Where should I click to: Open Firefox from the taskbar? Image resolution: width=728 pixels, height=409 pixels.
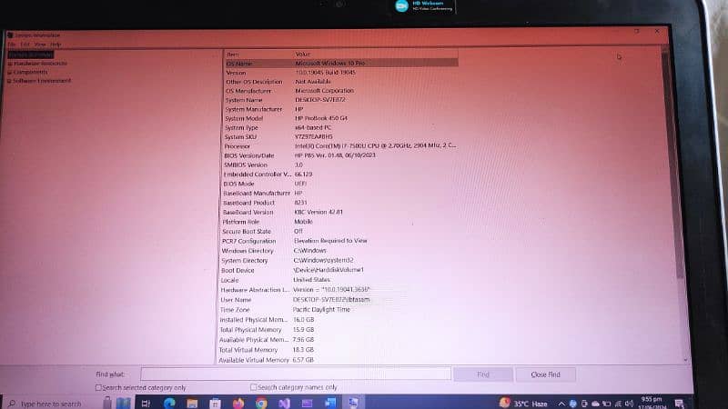pyautogui.click(x=238, y=404)
